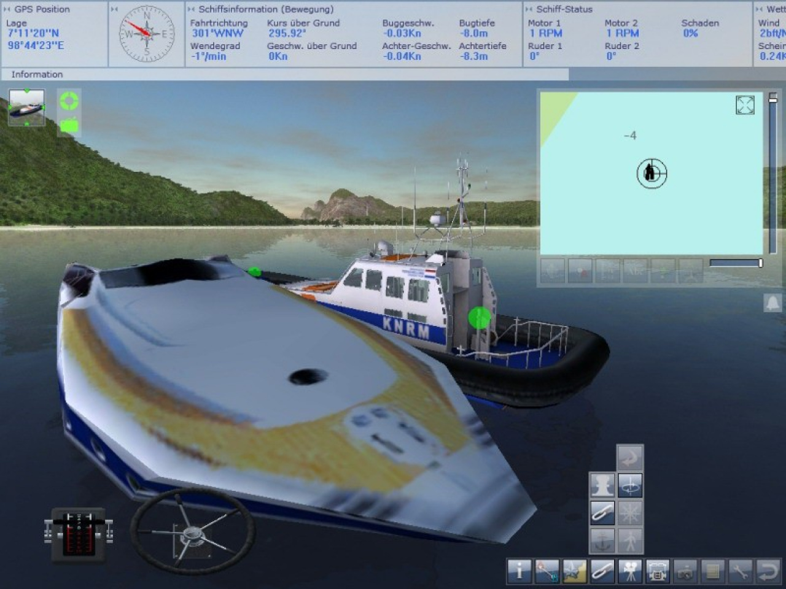Collapse the weather panel at right edge

pos(760,9)
